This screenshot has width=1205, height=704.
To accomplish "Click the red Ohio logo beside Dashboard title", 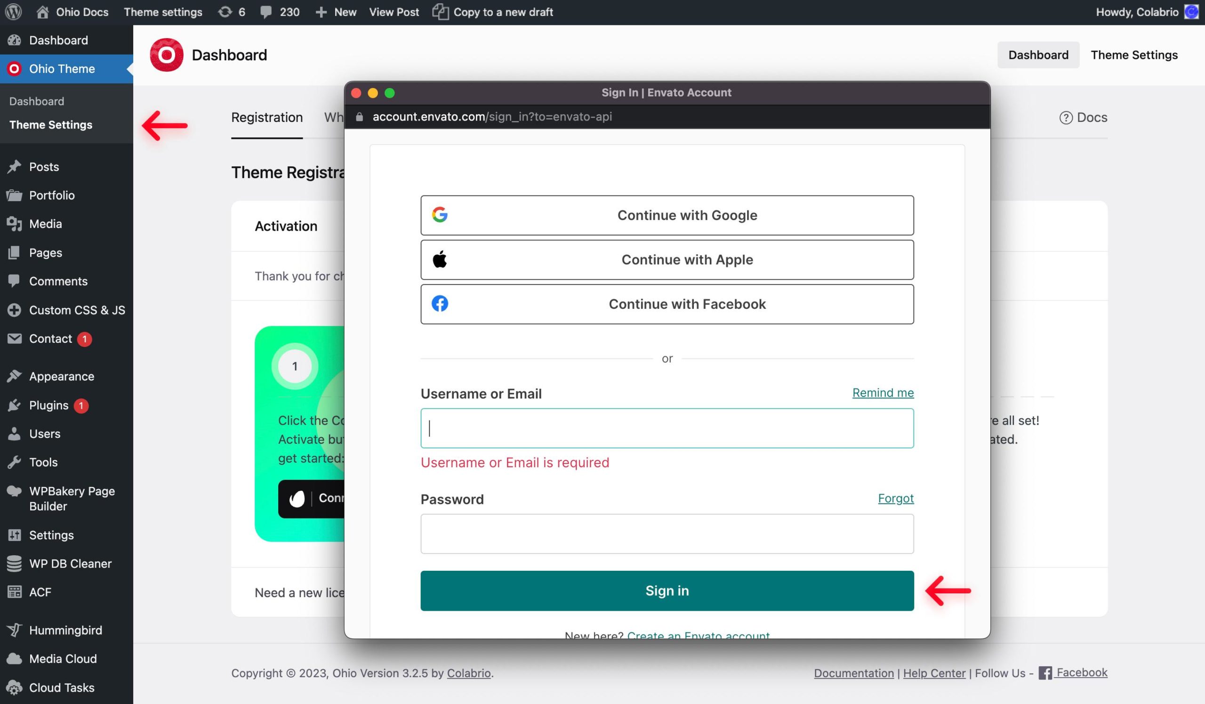I will 167,55.
